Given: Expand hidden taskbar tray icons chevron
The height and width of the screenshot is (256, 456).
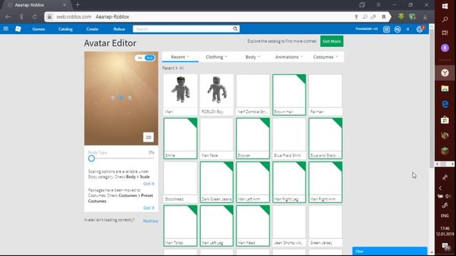Looking at the screenshot, I should pos(440,188).
